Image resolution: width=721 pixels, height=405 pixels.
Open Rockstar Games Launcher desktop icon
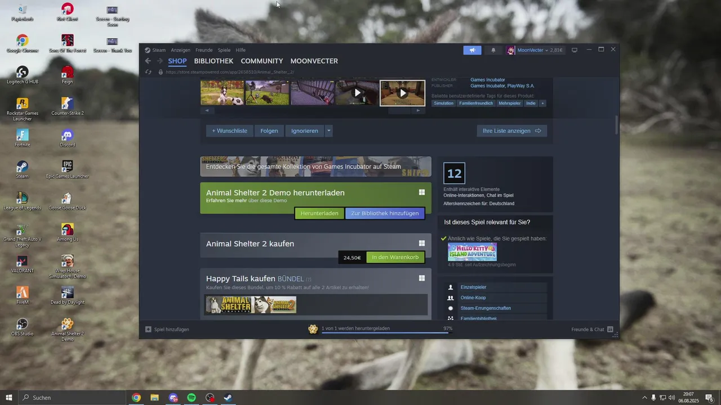tap(22, 109)
